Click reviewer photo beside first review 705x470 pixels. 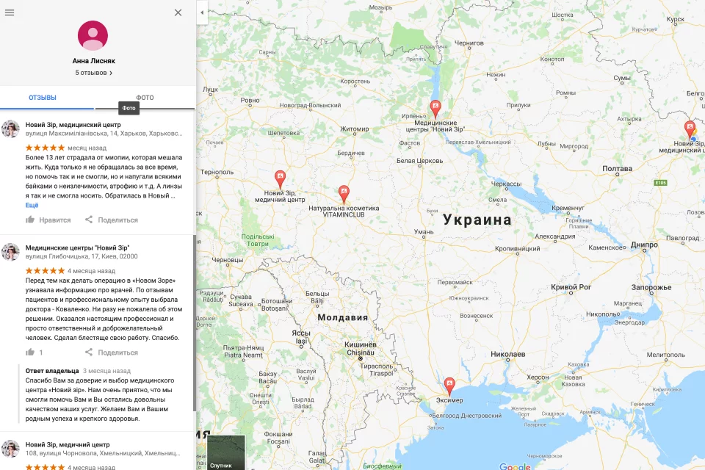(x=11, y=129)
